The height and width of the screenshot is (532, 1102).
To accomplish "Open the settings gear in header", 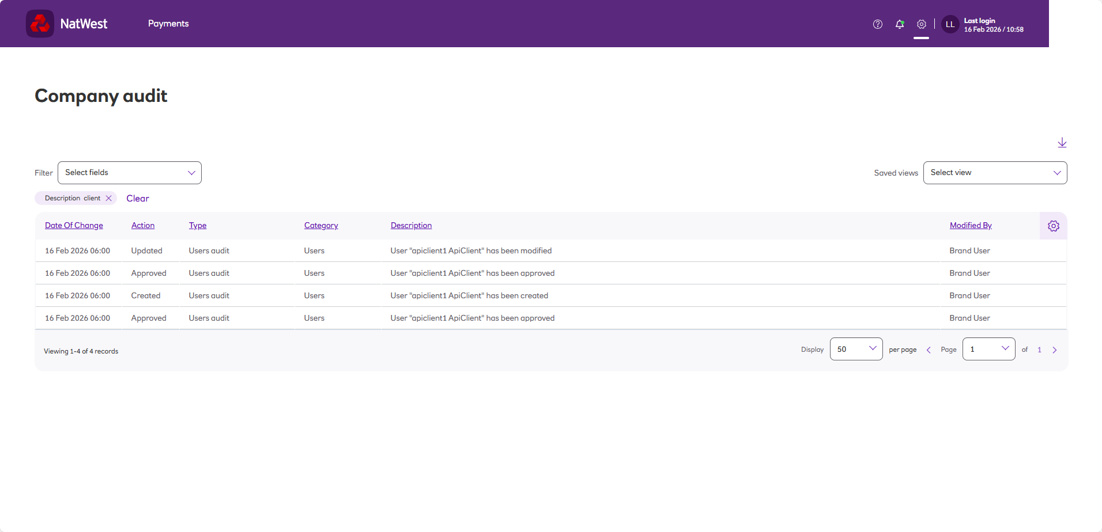I will 922,24.
